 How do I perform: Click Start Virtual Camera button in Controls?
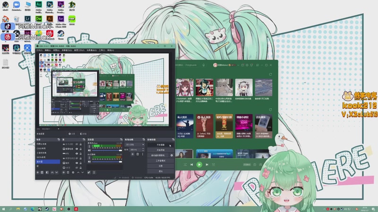pos(158,155)
